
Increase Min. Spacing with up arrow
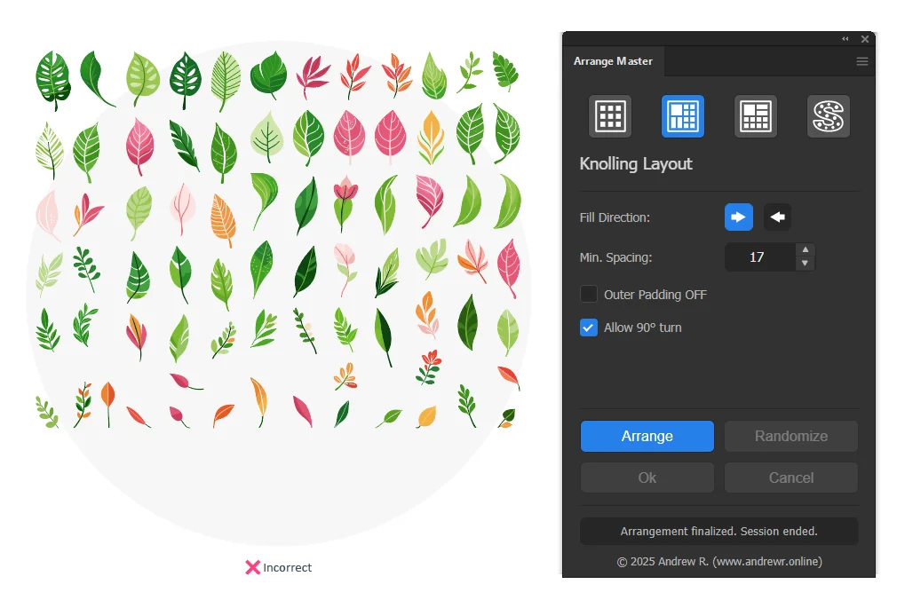pyautogui.click(x=805, y=251)
